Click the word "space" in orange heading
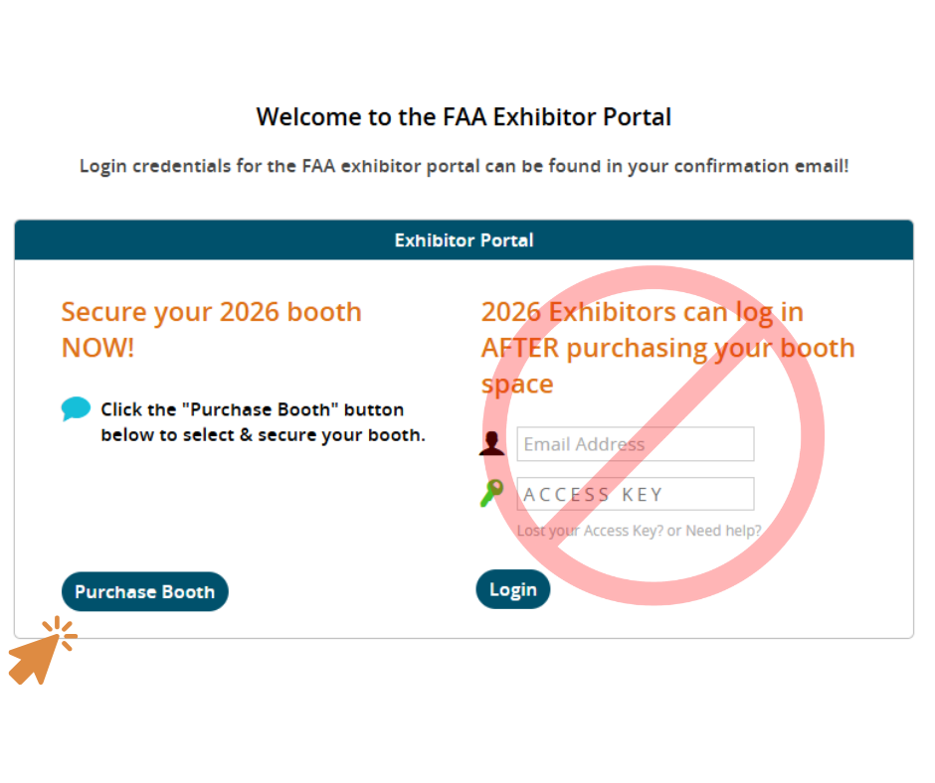The width and height of the screenshot is (935, 783). pyautogui.click(x=516, y=385)
